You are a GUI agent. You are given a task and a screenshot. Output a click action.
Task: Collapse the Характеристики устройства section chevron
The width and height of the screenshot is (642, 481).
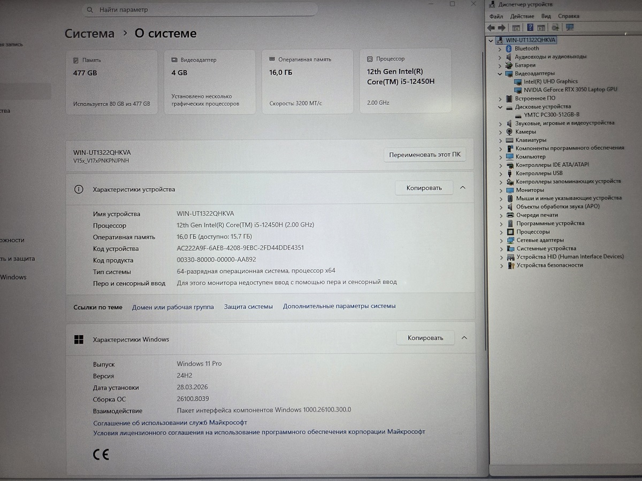(x=463, y=188)
